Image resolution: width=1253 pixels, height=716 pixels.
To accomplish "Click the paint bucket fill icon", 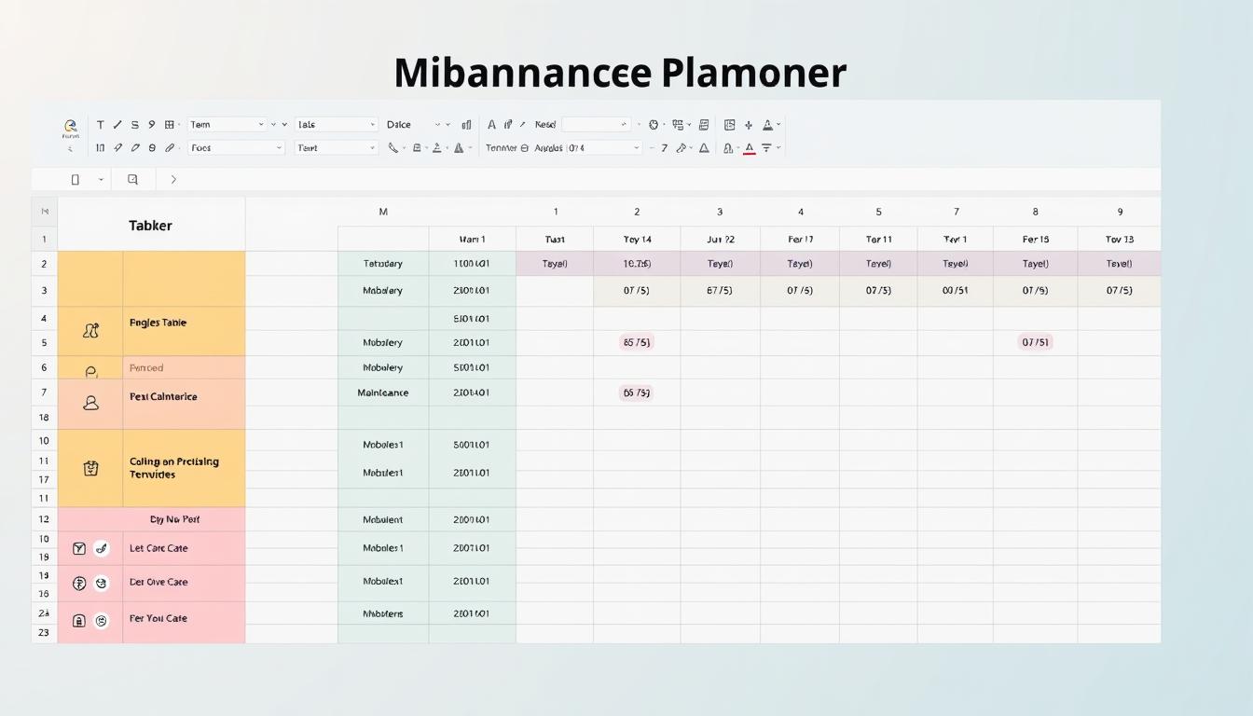I will point(681,147).
